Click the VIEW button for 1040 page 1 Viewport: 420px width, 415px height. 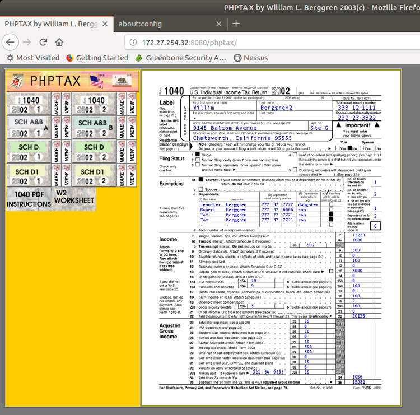pos(67,104)
